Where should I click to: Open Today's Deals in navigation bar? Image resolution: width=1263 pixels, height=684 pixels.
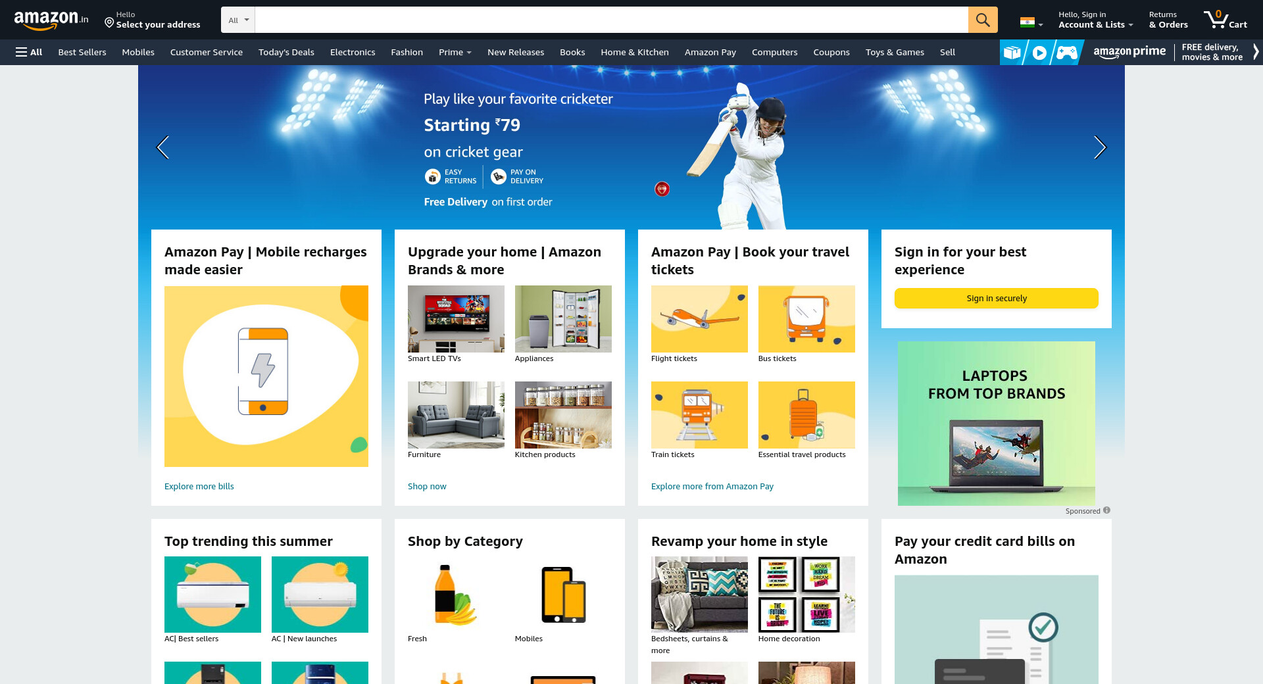(x=286, y=52)
